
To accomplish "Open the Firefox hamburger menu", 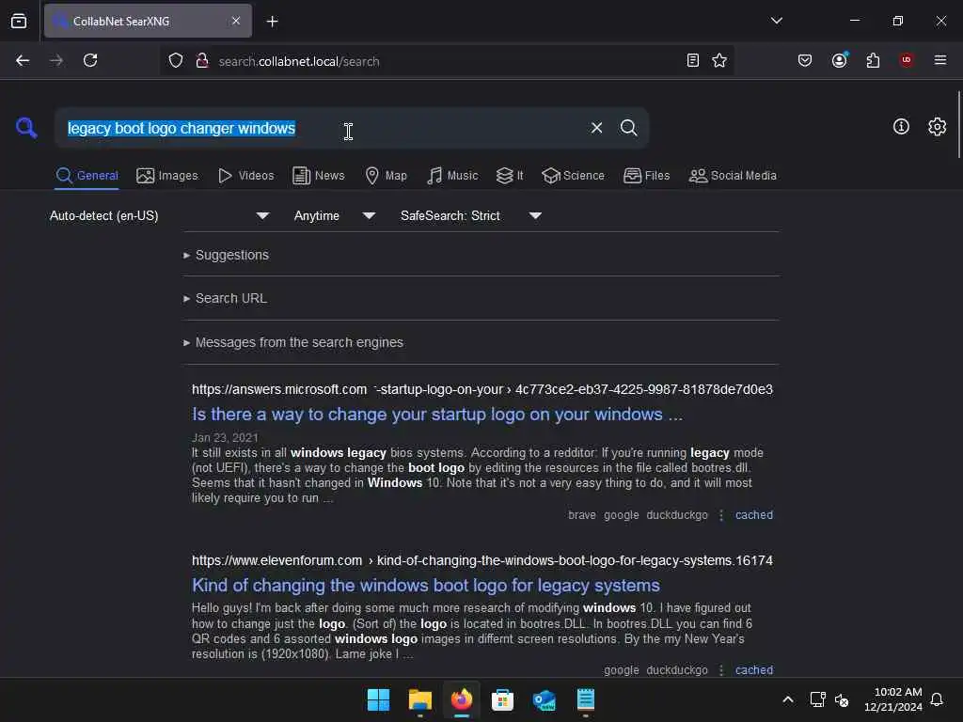I will [x=939, y=60].
